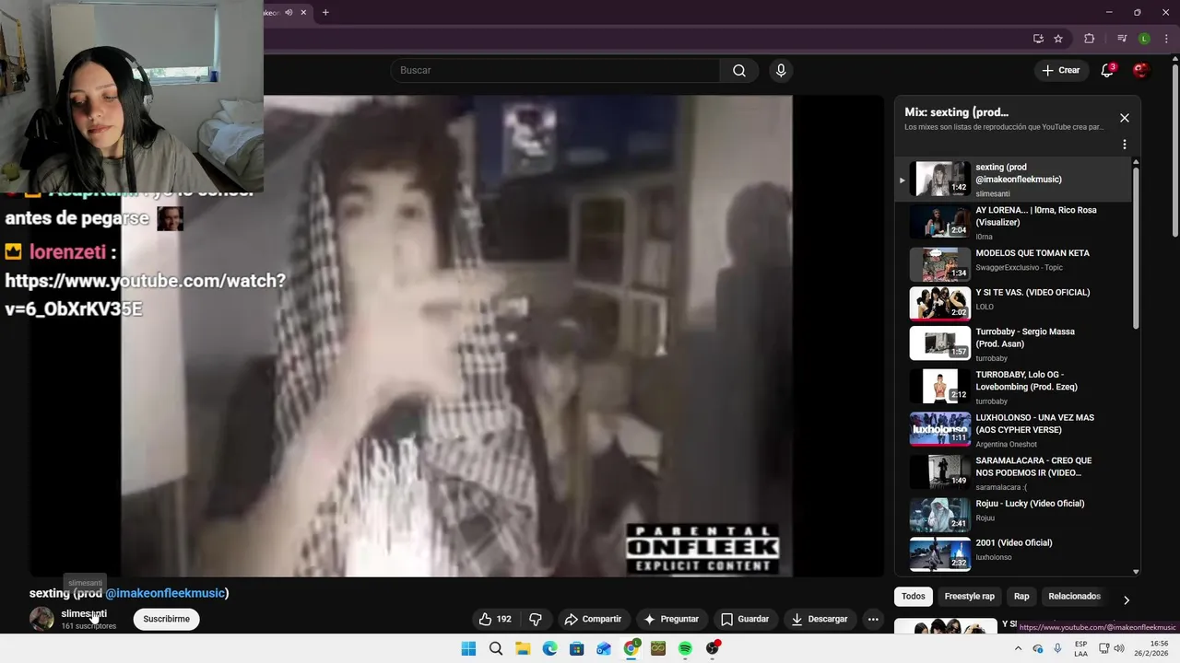Screen dimensions: 1180x663
Task: Open slimesanti channel avatar
Action: click(41, 619)
